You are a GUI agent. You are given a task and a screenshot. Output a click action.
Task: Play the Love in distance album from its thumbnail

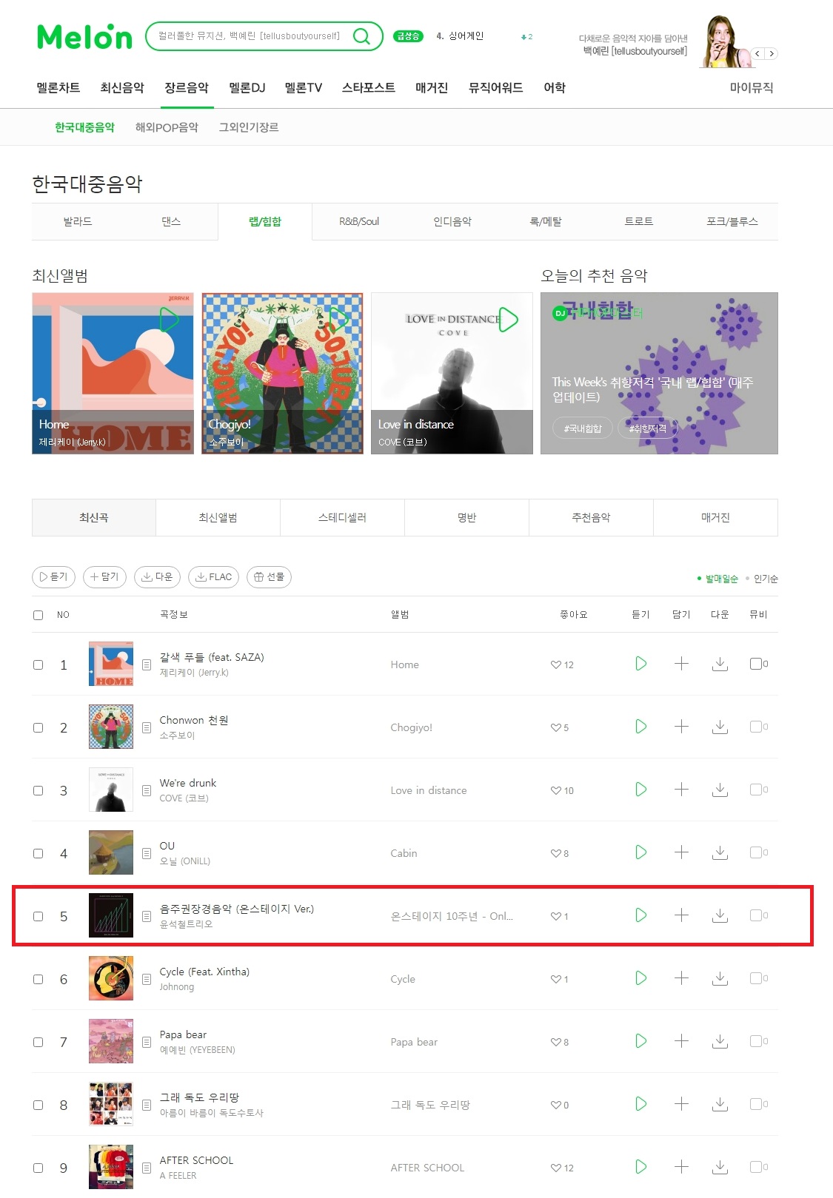[x=509, y=320]
